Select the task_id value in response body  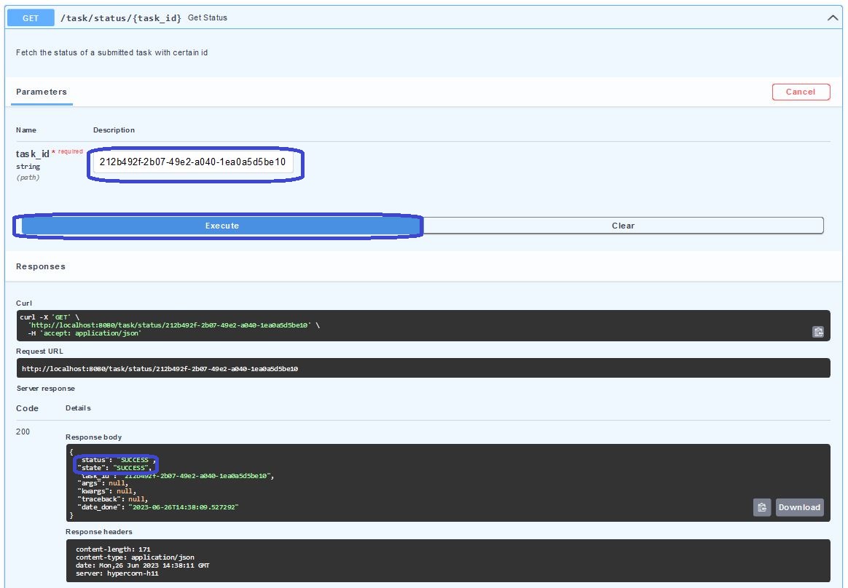click(197, 476)
